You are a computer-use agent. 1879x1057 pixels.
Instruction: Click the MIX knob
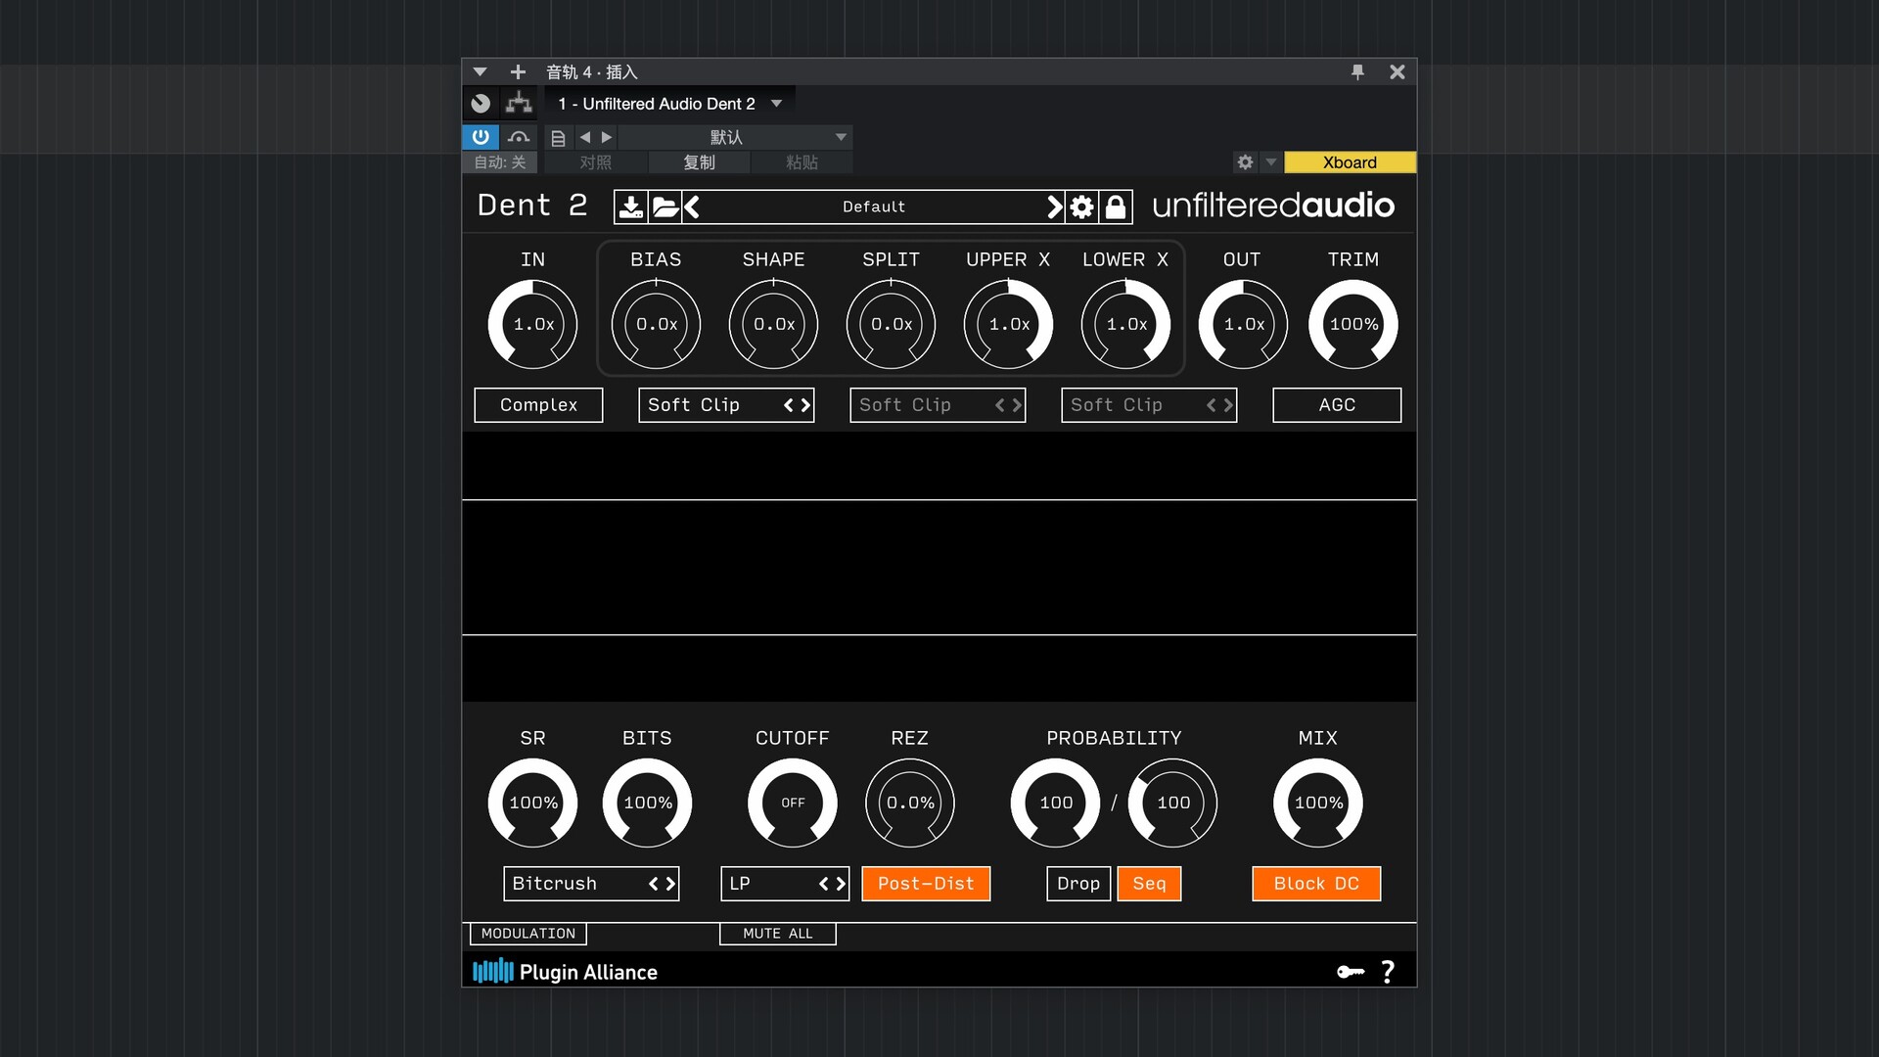tap(1318, 803)
